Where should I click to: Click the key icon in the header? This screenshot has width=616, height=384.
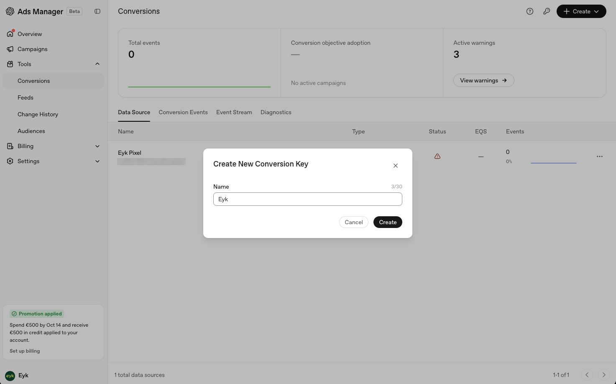(x=547, y=11)
